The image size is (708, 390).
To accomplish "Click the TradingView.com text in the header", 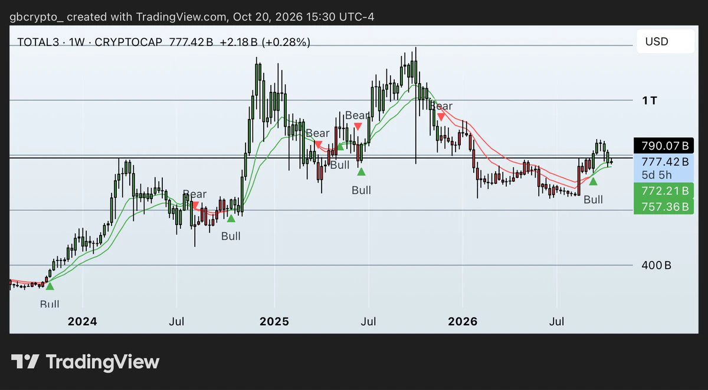I will coord(182,16).
